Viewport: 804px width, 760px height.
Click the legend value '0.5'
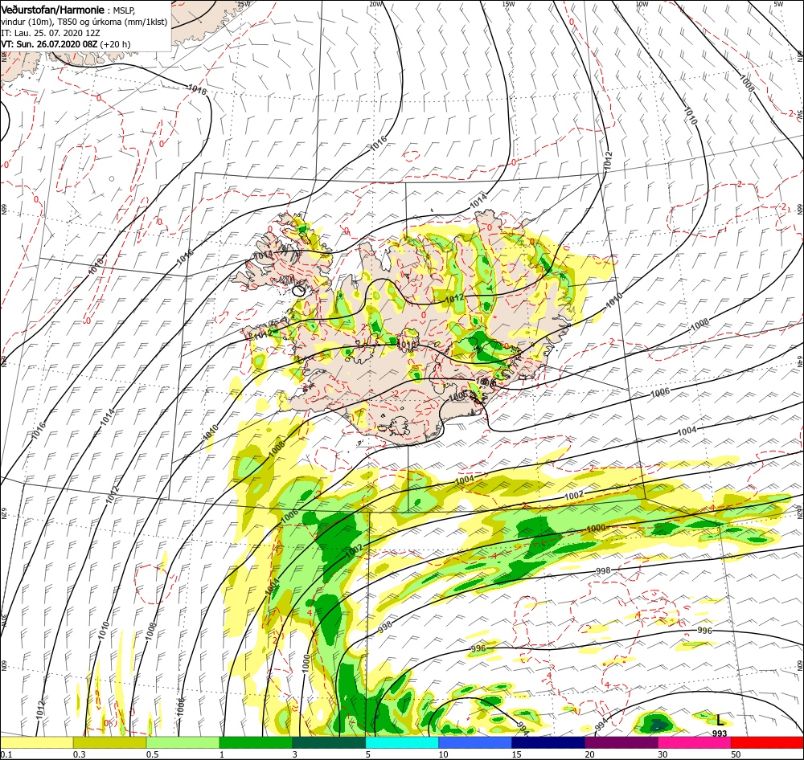click(152, 754)
